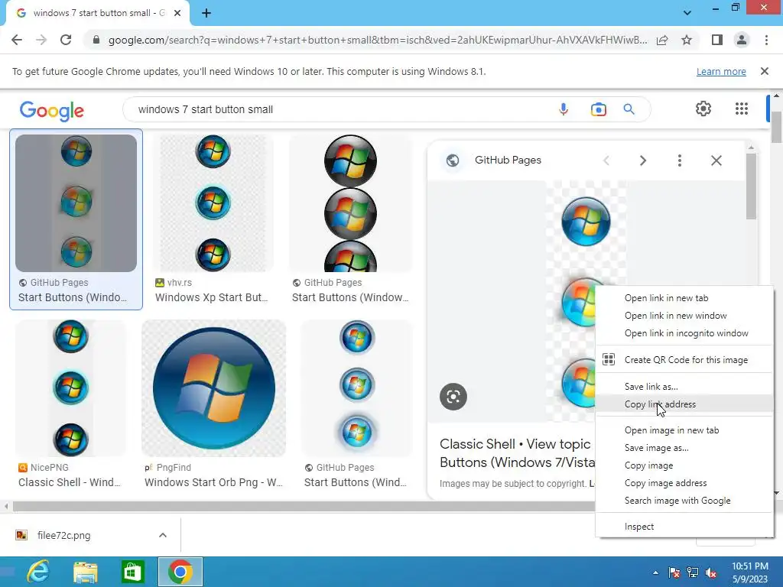This screenshot has height=587, width=783.
Task: Choose 'Open link in incognito window'
Action: (684, 333)
